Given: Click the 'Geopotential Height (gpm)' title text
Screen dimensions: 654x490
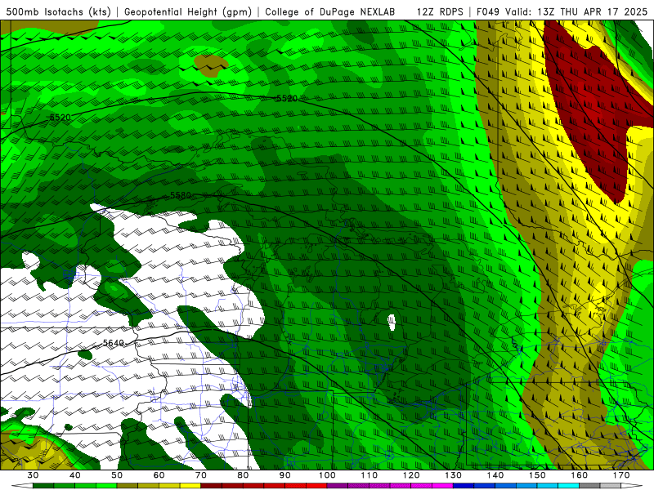Looking at the screenshot, I should click(x=188, y=11).
